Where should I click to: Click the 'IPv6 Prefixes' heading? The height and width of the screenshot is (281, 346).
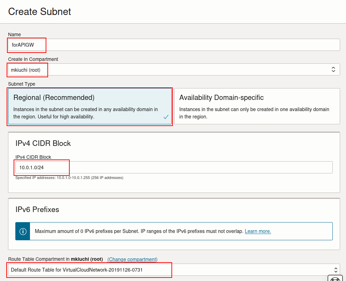[37, 209]
